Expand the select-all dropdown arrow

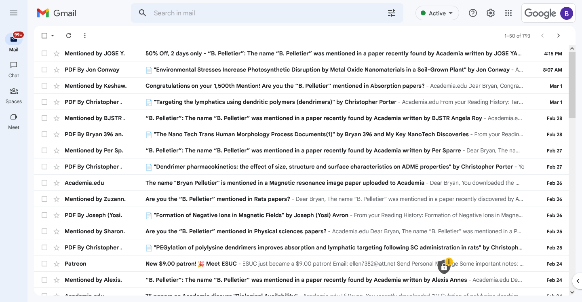point(53,36)
